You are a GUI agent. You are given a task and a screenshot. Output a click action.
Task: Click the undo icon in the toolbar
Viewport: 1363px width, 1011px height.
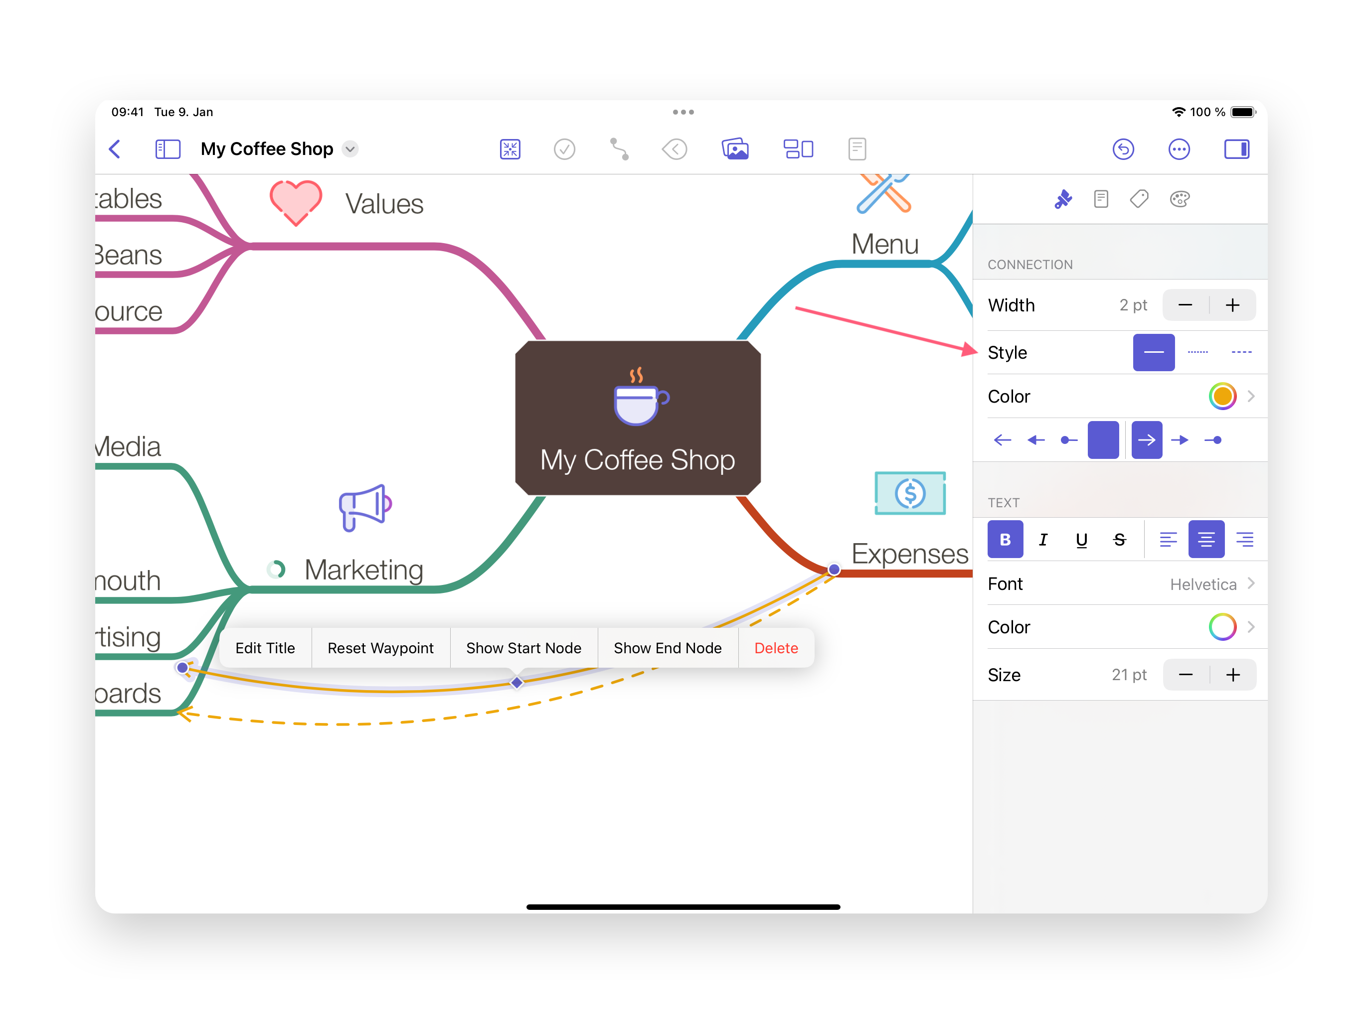[x=1124, y=148]
